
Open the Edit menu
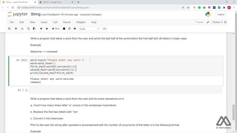21,22
